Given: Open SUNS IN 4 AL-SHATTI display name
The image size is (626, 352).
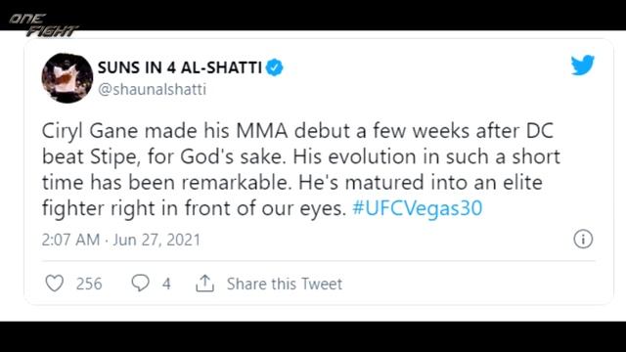Looking at the screenshot, I should coord(180,67).
